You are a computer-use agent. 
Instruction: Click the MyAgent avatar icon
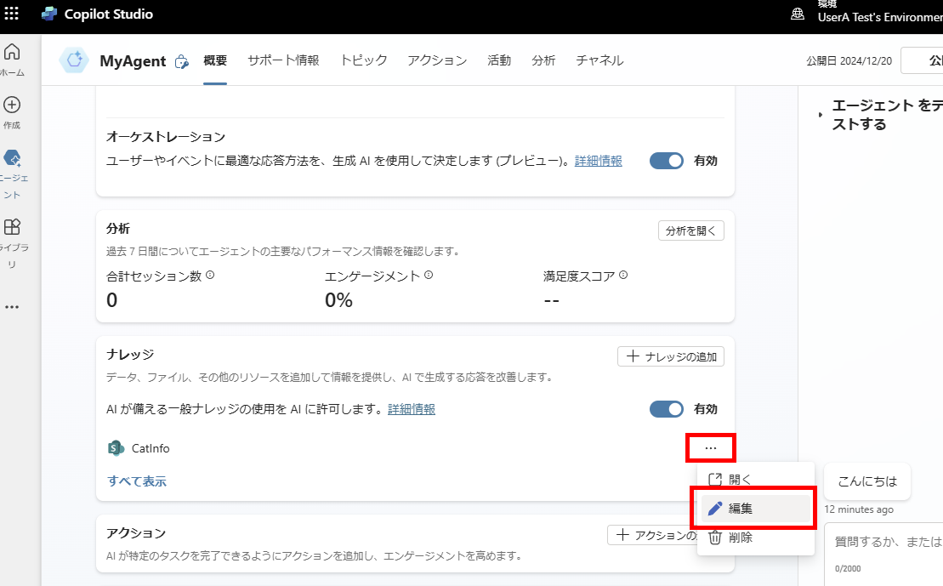click(x=75, y=60)
